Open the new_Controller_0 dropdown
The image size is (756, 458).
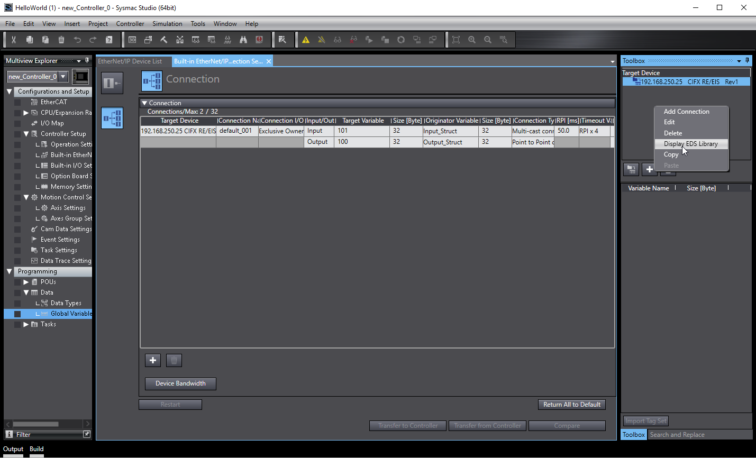(63, 77)
